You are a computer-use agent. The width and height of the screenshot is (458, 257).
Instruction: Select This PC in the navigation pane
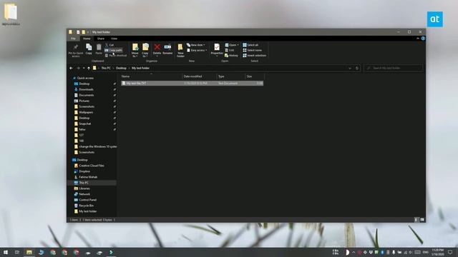coord(92,183)
